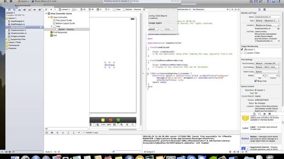
Task: Click the Stop button in the dialog
Action: coord(167,29)
